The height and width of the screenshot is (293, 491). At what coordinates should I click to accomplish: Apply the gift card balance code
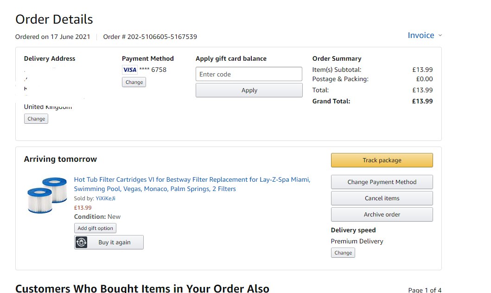(249, 90)
